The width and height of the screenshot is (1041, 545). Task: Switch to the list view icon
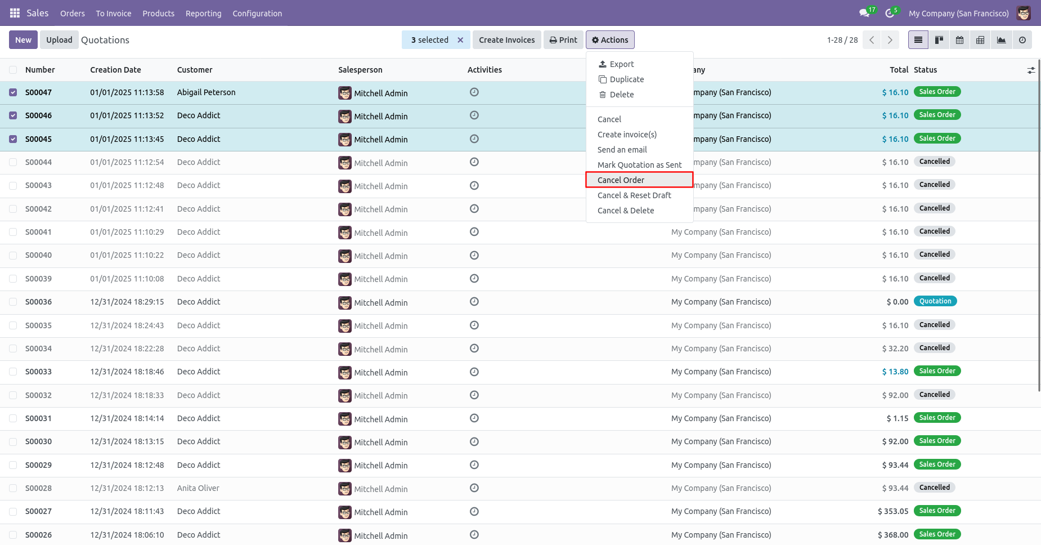(x=918, y=40)
